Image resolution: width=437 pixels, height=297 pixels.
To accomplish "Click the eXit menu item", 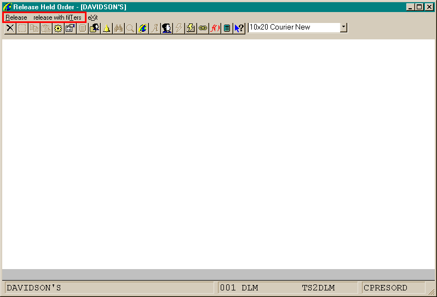I will pyautogui.click(x=93, y=18).
